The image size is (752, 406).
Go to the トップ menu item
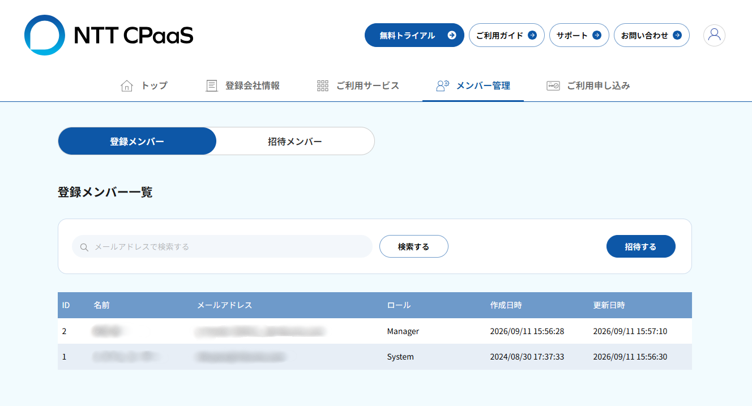144,86
